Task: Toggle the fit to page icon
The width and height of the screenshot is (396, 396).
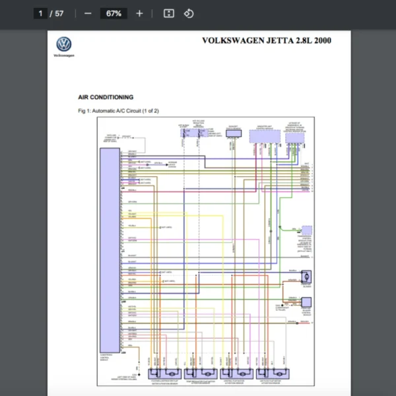Action: pyautogui.click(x=169, y=13)
